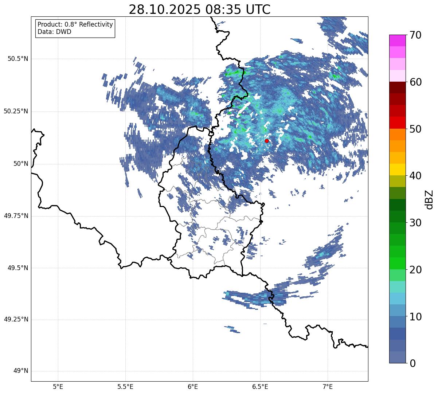Click the 6°E longitude label
Screen dimensions: 438x394
coord(193,386)
